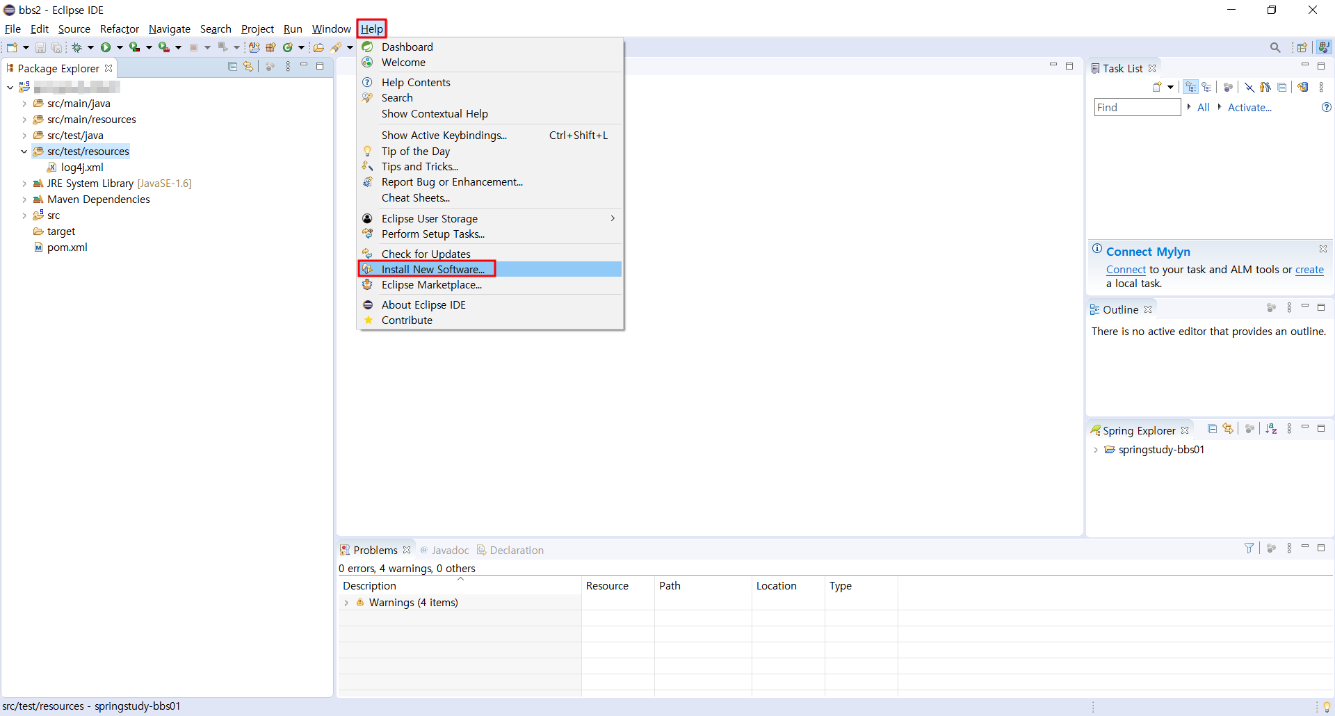
Task: Click the New wizard toolbar icon
Action: pyautogui.click(x=12, y=47)
